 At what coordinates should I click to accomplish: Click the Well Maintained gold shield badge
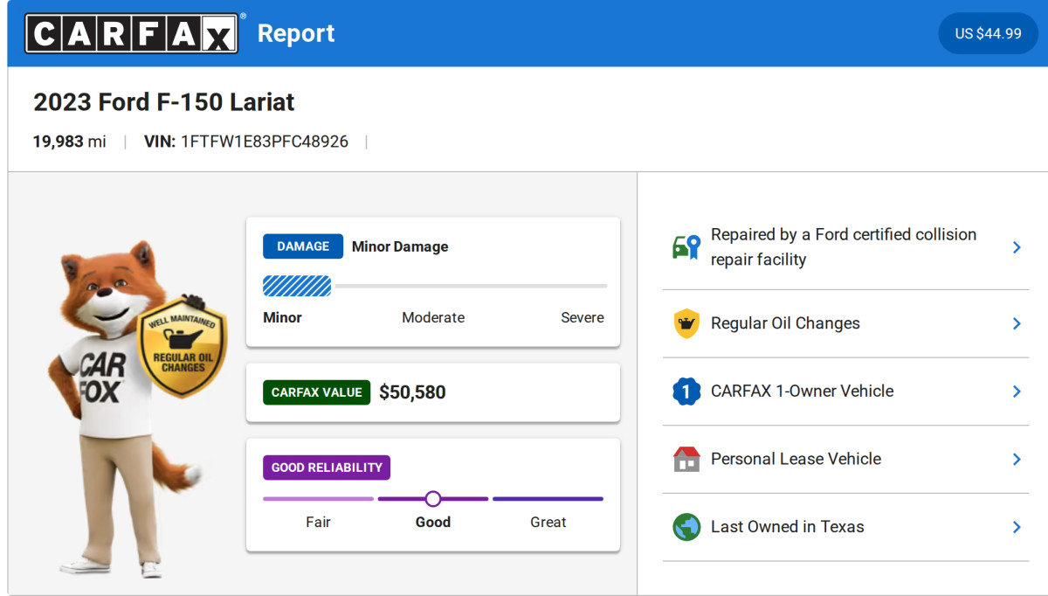[x=183, y=347]
